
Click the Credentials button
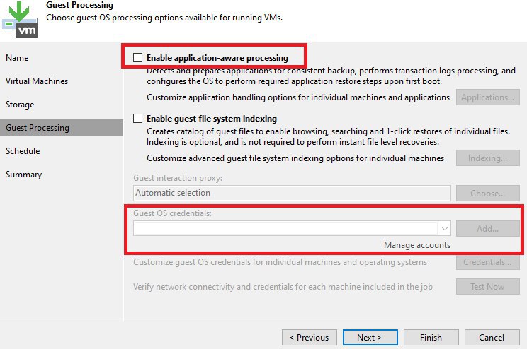click(488, 263)
